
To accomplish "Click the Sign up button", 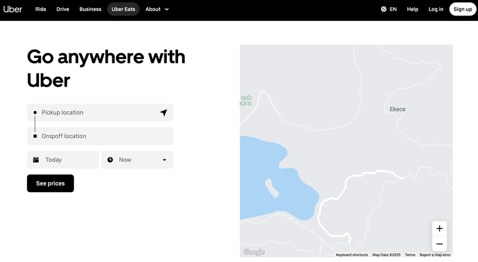I will point(462,9).
